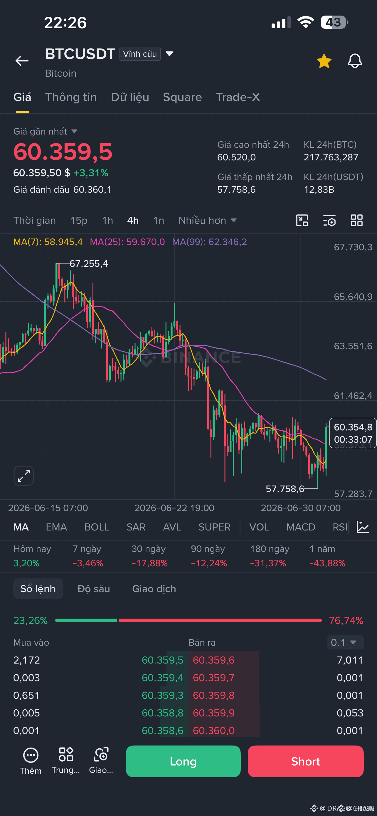Tap the green Long button

point(183,761)
